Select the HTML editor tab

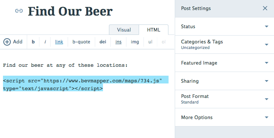[154, 30]
